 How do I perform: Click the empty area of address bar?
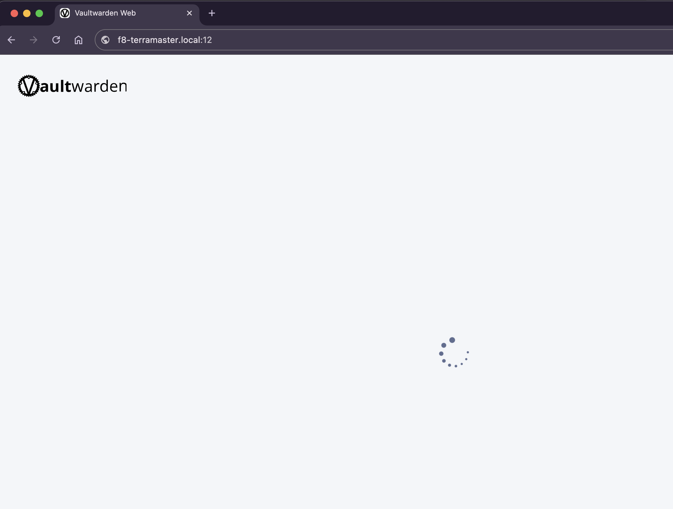tap(436, 40)
